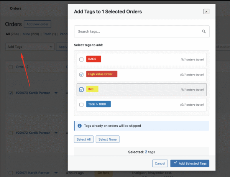Uncheck the High Value Order tag
This screenshot has height=177, width=230.
pyautogui.click(x=81, y=74)
